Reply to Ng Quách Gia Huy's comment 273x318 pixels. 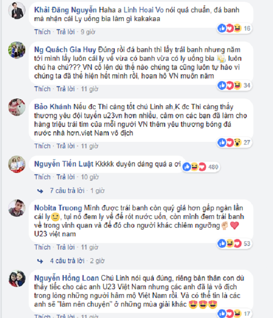pos(66,89)
